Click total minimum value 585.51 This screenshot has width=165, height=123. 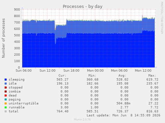(x=92, y=111)
